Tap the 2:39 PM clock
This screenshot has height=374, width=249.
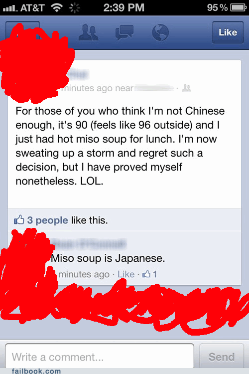[x=124, y=7]
